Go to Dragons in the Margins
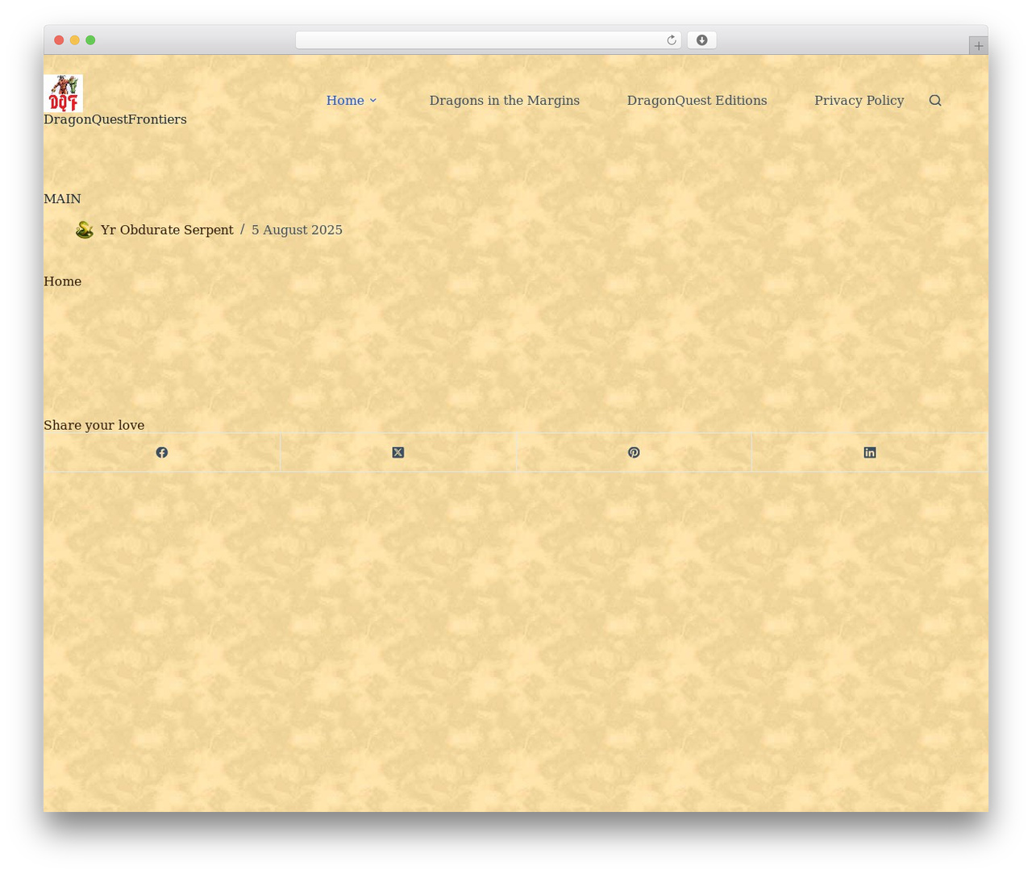 click(x=505, y=100)
